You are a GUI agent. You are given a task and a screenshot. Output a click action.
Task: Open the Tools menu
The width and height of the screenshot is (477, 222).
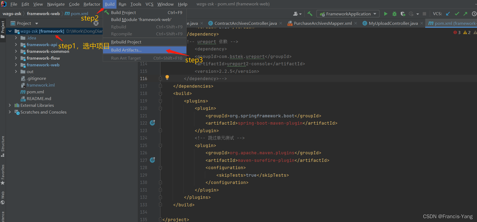pos(136,4)
